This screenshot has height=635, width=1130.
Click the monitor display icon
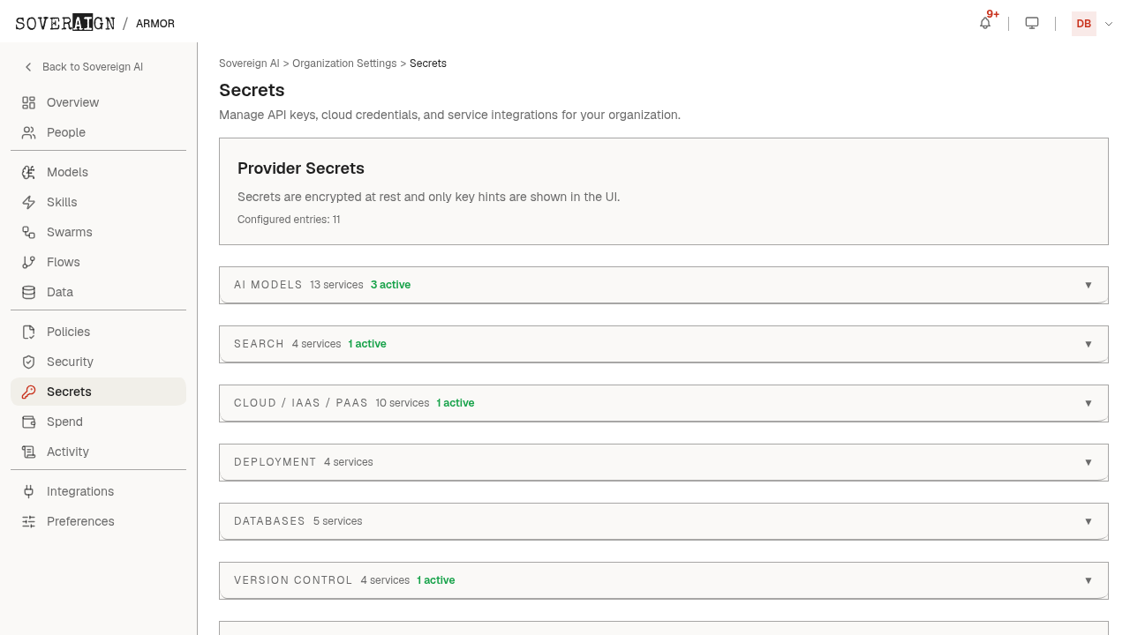coord(1032,23)
